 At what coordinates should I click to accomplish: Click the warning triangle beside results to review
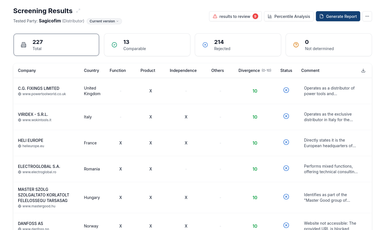pyautogui.click(x=215, y=16)
